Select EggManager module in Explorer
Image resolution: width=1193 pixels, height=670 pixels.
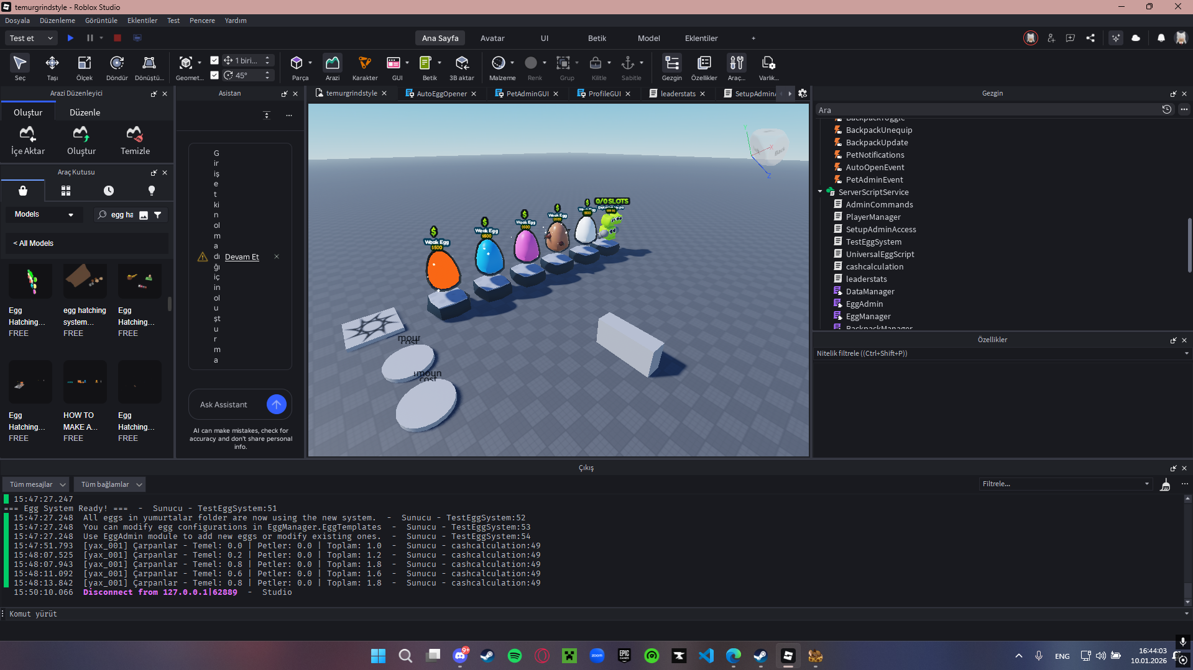point(868,316)
